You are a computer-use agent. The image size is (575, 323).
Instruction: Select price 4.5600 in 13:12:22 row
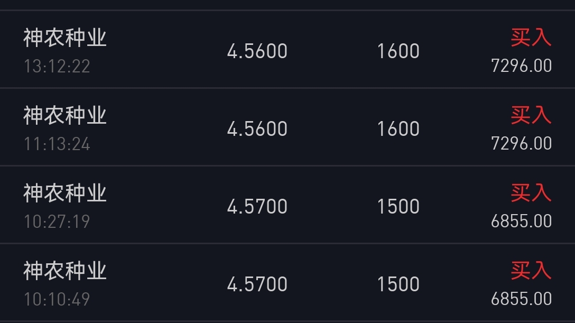257,51
